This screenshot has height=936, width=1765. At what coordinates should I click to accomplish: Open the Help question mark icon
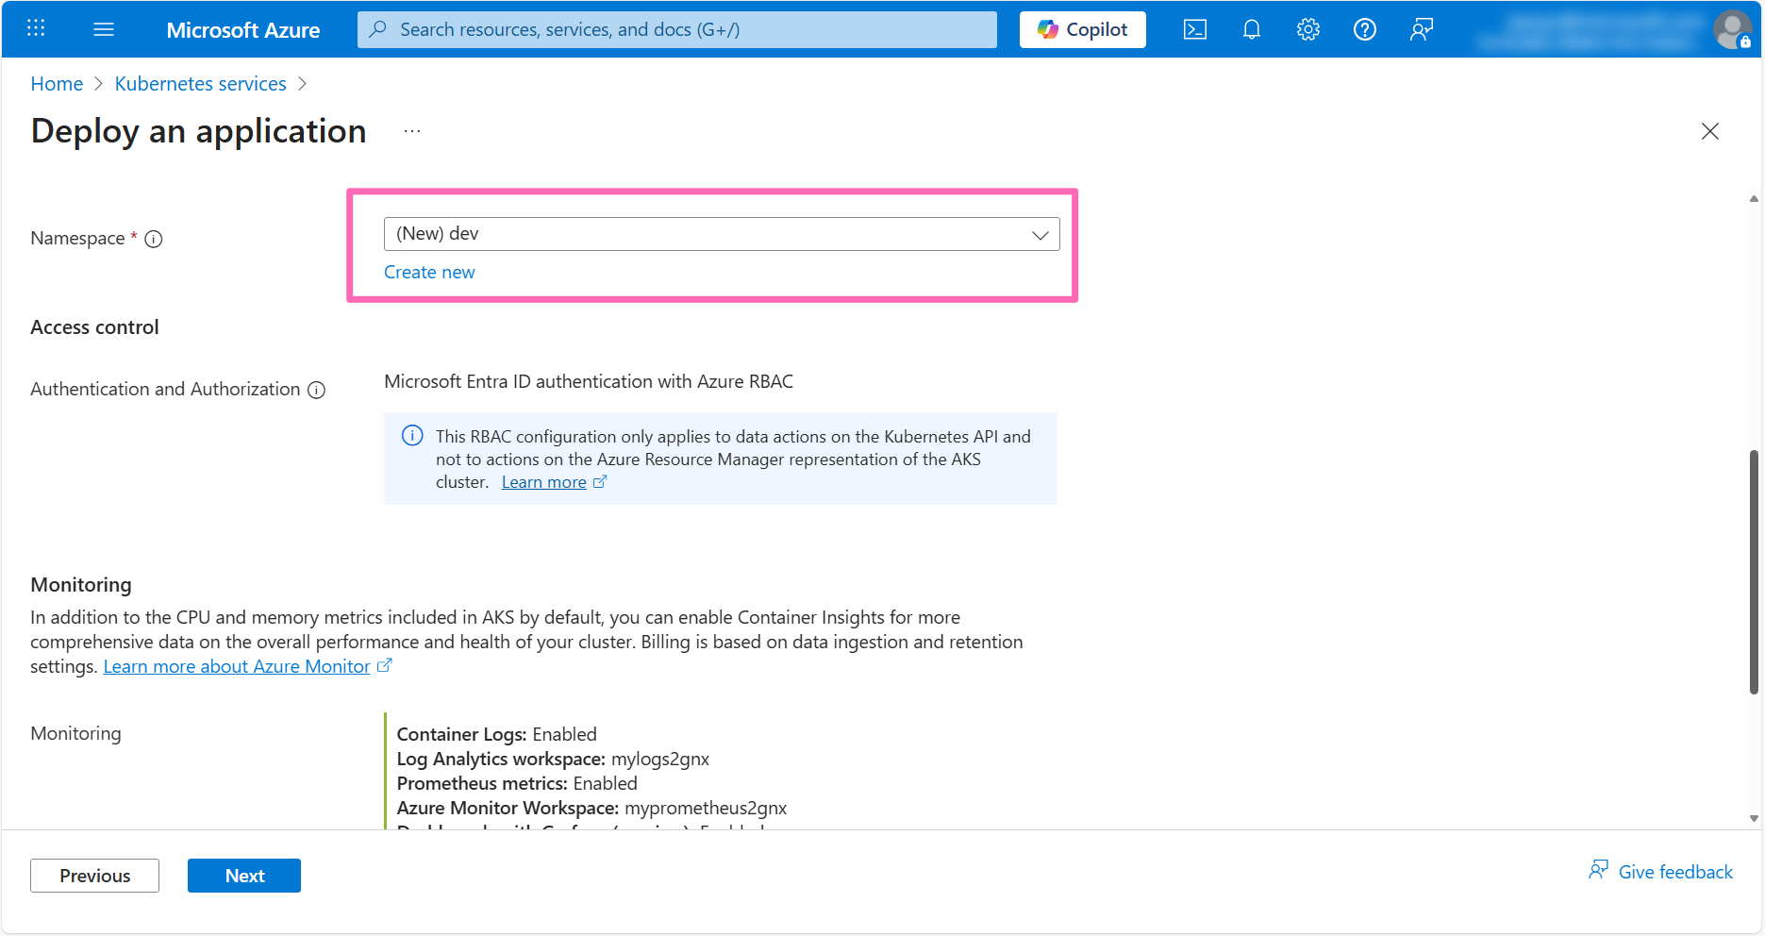tap(1364, 29)
